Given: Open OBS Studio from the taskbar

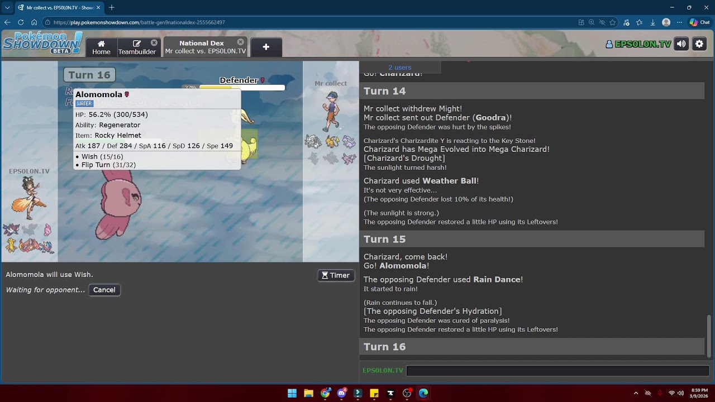Looking at the screenshot, I should (x=407, y=393).
